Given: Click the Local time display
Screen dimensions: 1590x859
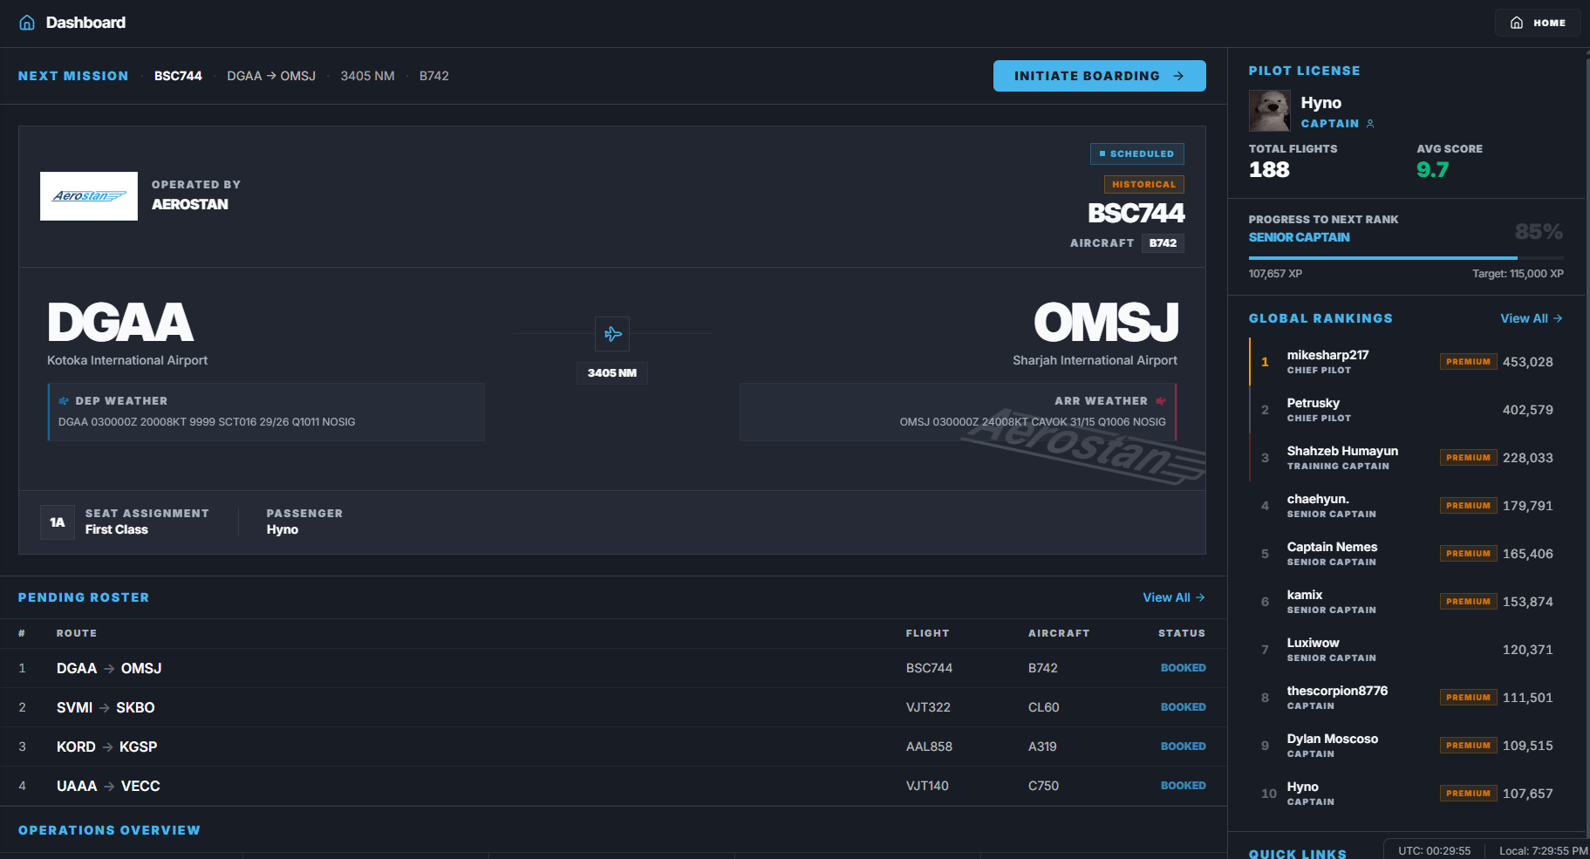Looking at the screenshot, I should coord(1543,851).
